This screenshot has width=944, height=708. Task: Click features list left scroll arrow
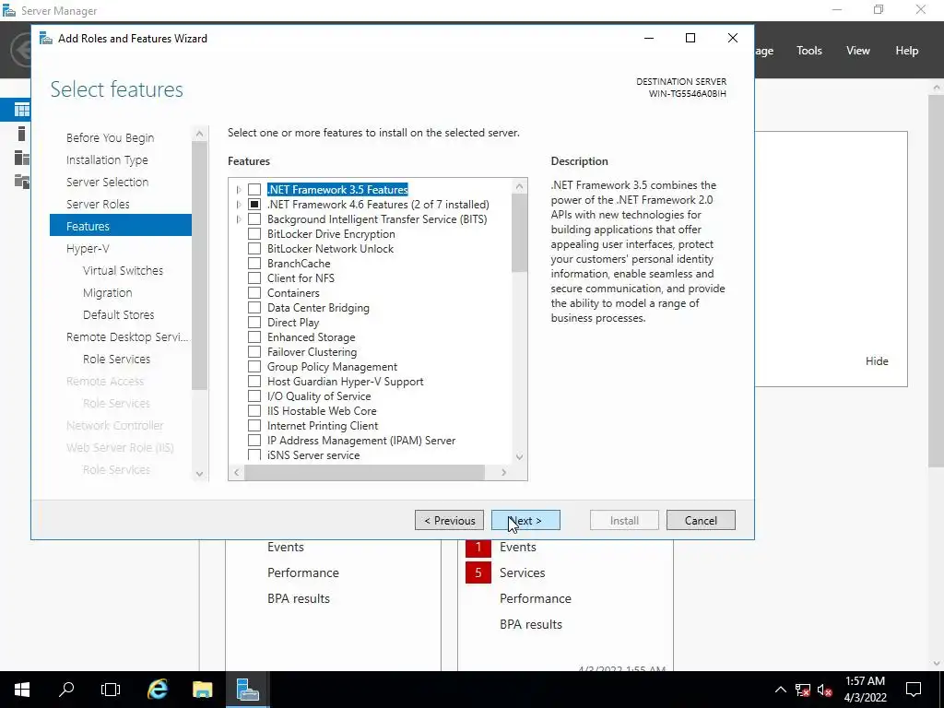tap(237, 473)
